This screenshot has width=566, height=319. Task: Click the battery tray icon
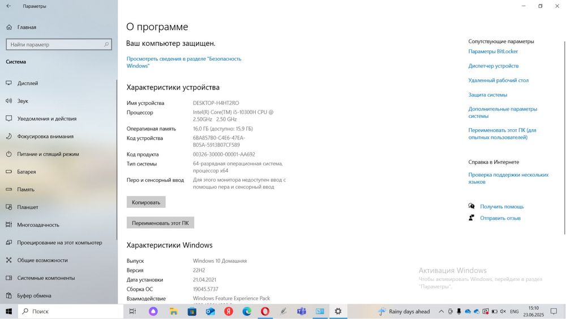[494, 312]
